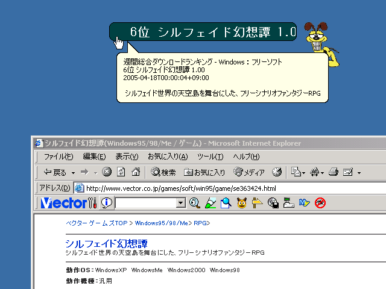This screenshot has height=289, width=386.
Task: Open the ヘルプ(H) menu
Action: click(x=246, y=157)
